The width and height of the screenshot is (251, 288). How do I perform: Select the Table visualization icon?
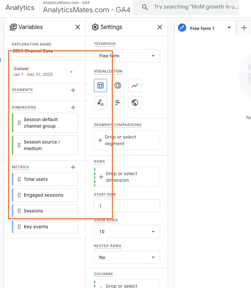pos(101,85)
